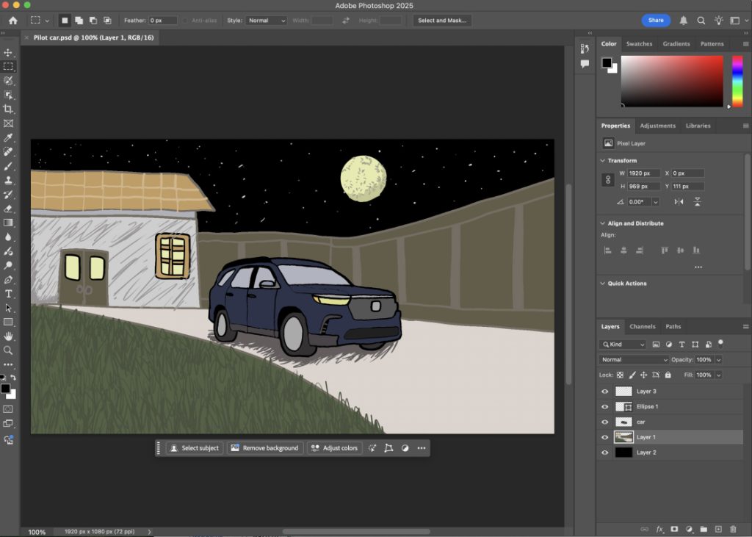Open the Swatches tab
752x537 pixels.
click(639, 44)
